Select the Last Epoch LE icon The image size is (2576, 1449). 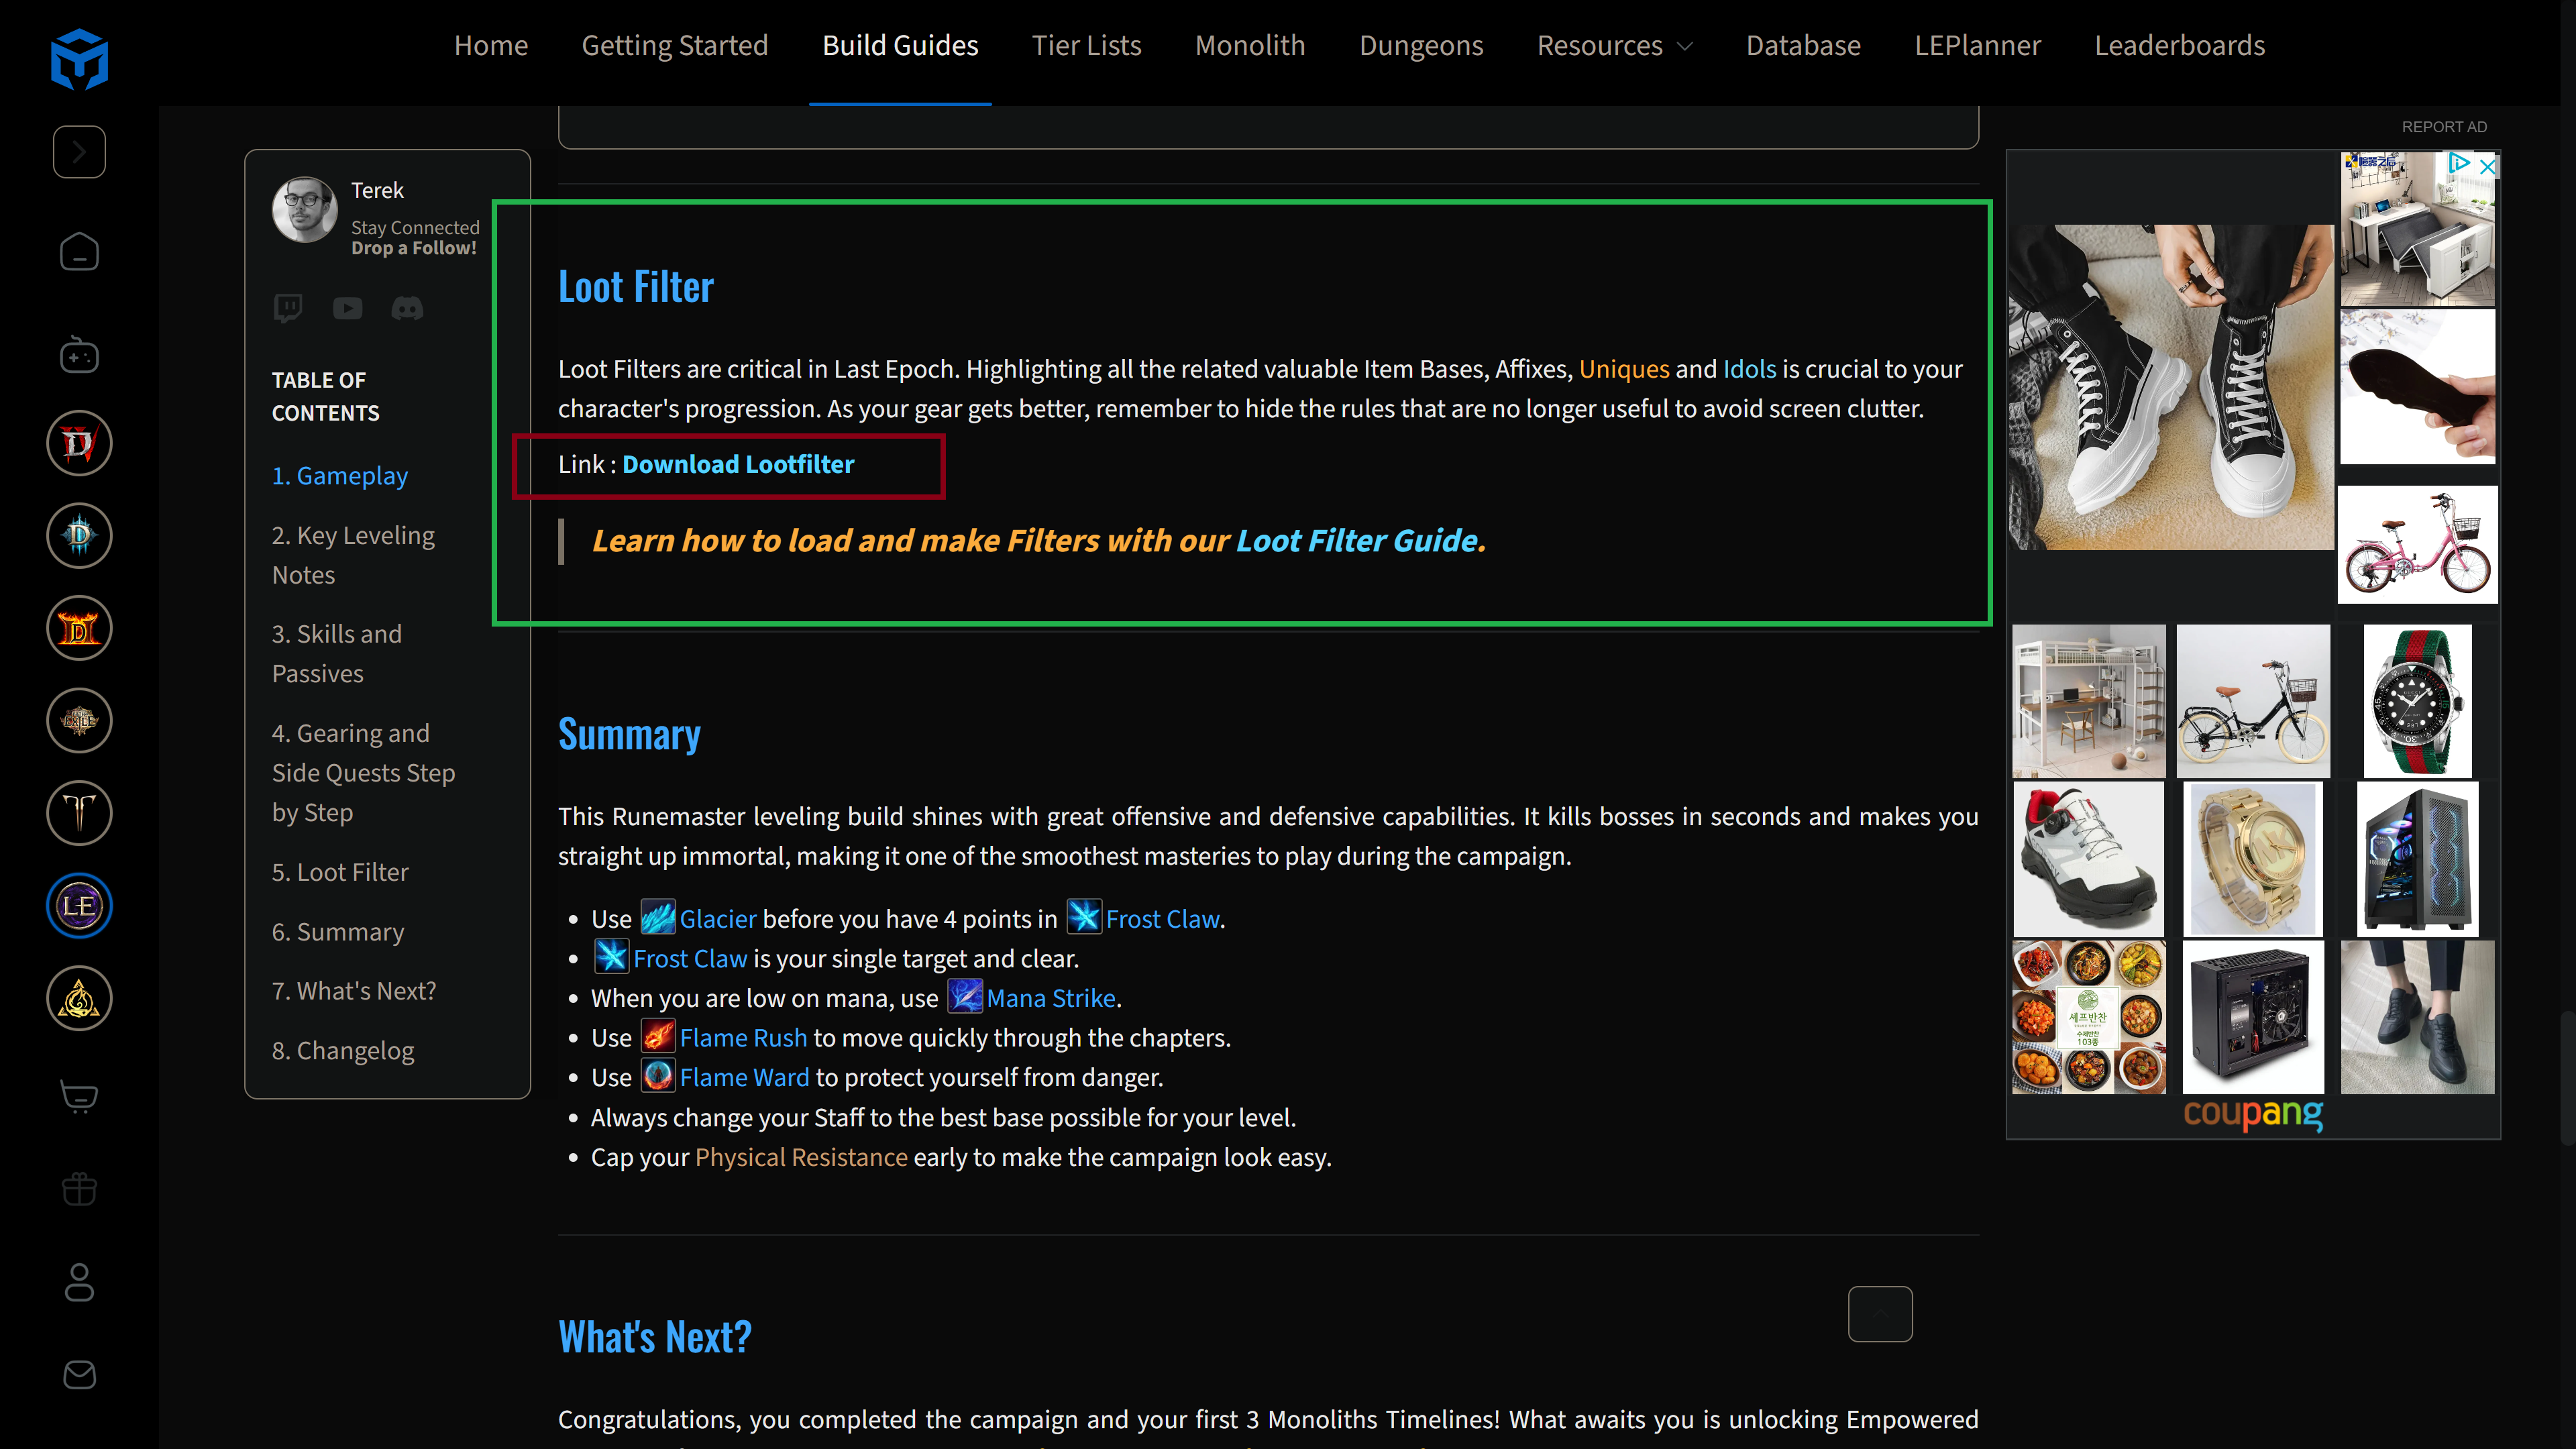[79, 906]
